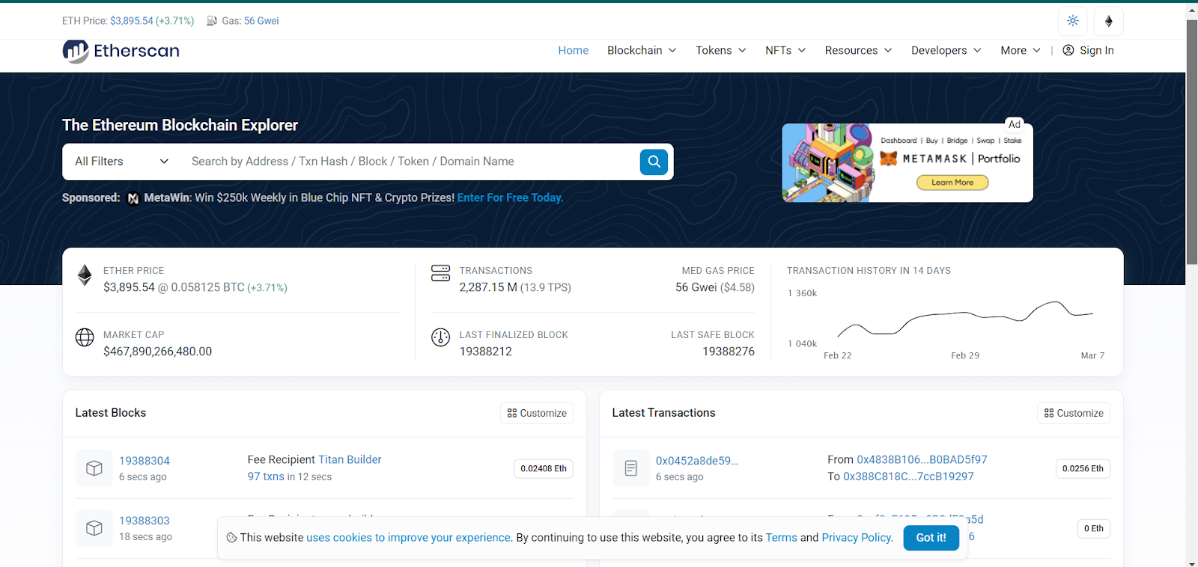
Task: Click the 0.02408 Eth reward badge
Action: coord(544,468)
